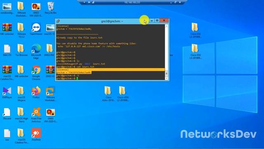Click the gns3@gns3vm terminal title bar
The image size is (264, 149).
(112, 21)
